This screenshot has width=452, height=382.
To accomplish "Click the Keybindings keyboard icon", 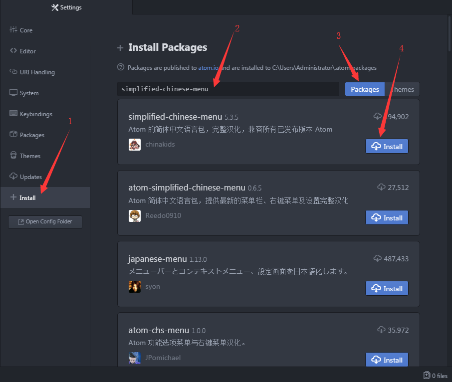I will [x=13, y=113].
